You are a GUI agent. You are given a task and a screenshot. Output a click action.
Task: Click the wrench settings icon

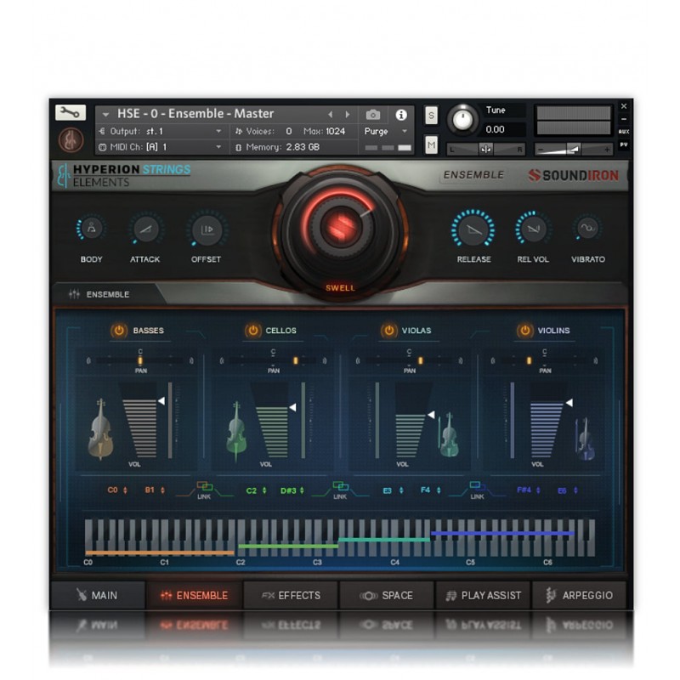(71, 112)
